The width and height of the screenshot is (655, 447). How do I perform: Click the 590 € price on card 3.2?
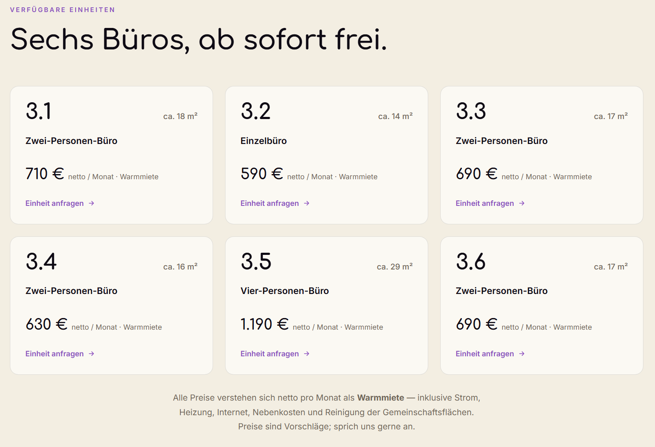(x=262, y=174)
